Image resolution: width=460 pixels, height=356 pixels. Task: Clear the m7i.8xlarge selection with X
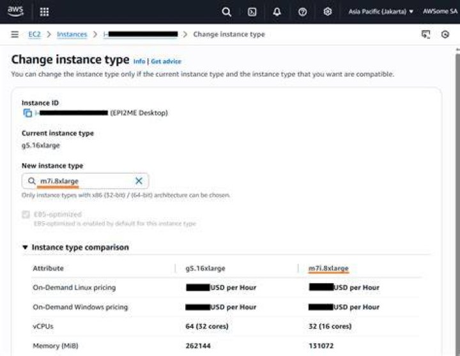[x=139, y=181]
